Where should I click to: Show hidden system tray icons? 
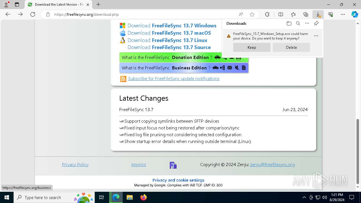click(x=304, y=197)
